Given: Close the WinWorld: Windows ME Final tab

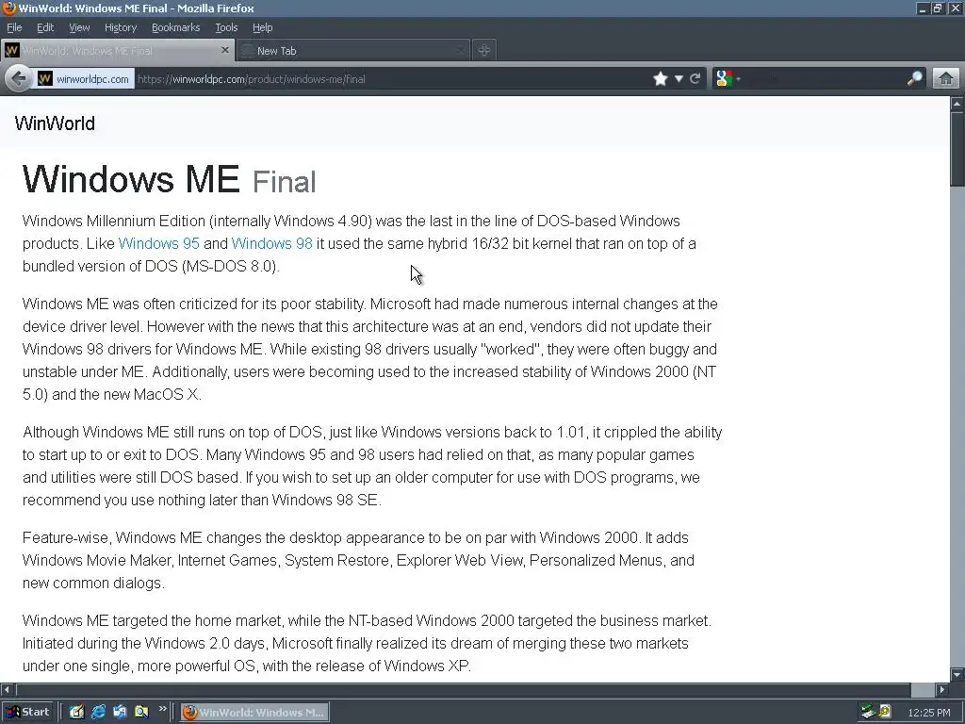Looking at the screenshot, I should [224, 50].
